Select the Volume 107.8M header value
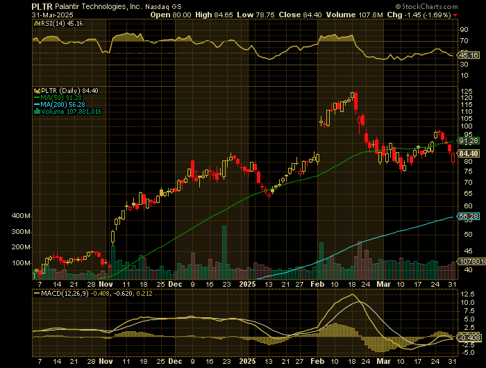 pos(354,15)
